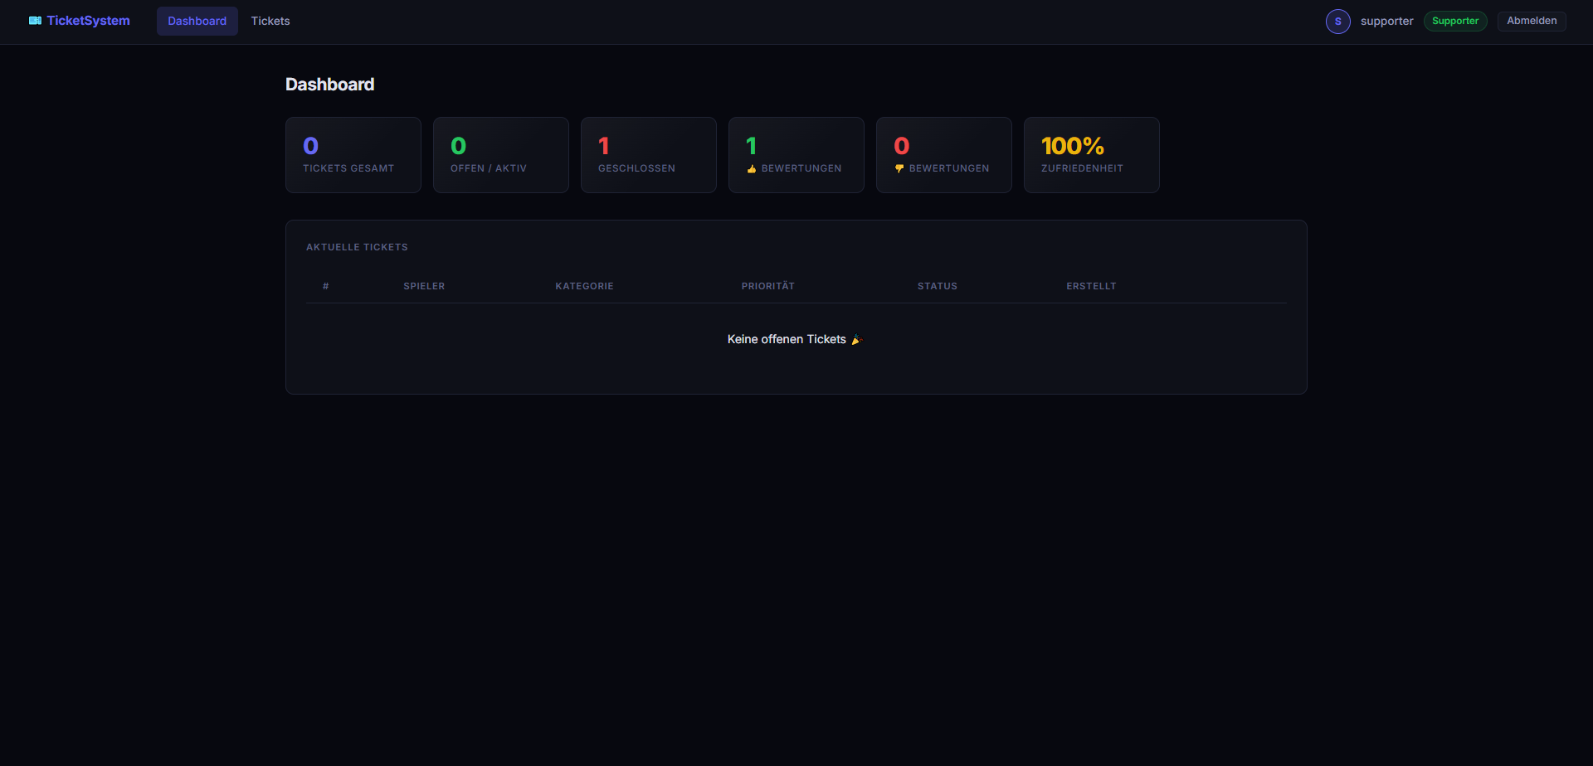This screenshot has height=766, width=1593.
Task: Open the Dashboard tab
Action: [x=197, y=21]
